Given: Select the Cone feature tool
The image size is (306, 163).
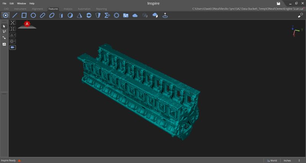Looking at the screenshot, I should click(x=80, y=15).
